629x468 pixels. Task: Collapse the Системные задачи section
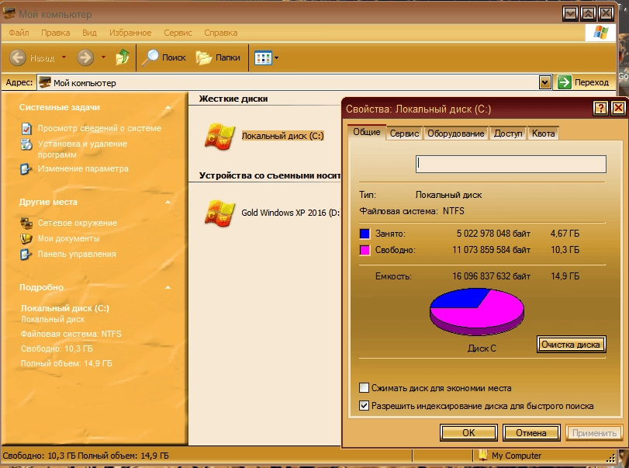168,108
